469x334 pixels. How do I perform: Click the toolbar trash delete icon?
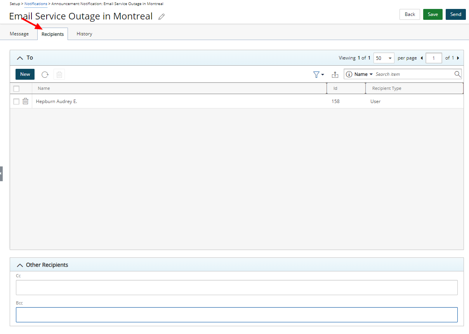click(x=59, y=75)
